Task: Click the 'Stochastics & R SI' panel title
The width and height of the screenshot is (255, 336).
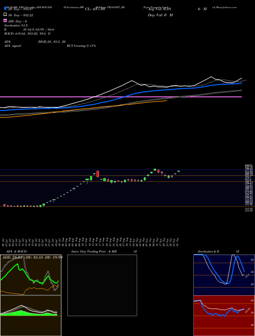Action: [x=218, y=251]
